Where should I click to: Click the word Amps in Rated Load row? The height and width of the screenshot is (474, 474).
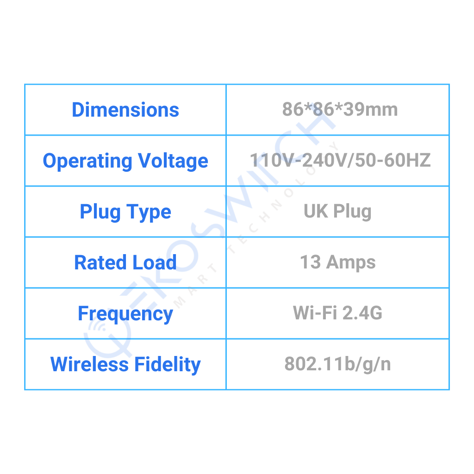(351, 263)
